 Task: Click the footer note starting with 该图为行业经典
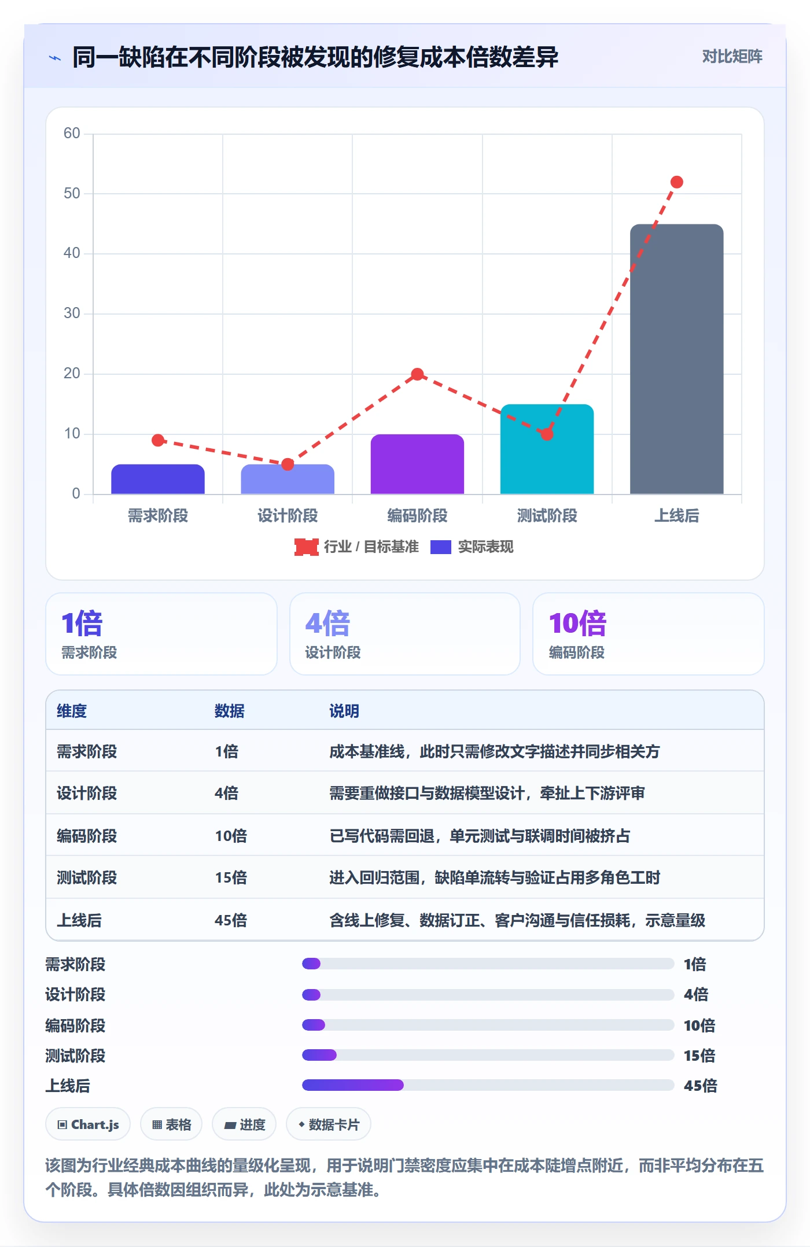[x=404, y=1178]
